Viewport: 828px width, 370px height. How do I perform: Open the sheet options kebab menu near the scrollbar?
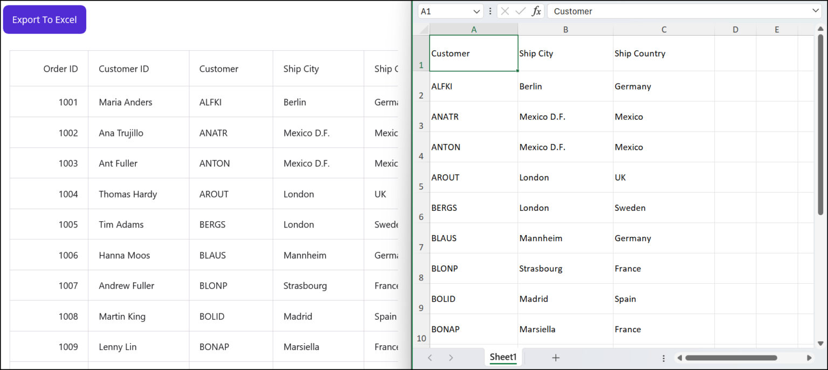coord(664,357)
